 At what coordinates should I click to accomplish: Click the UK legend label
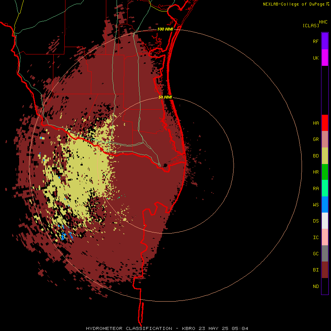pos(316,58)
